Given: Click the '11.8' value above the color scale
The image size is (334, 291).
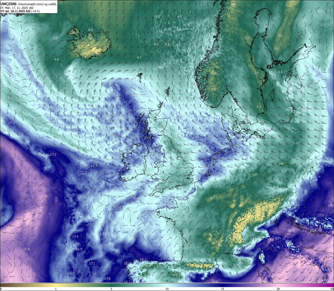Looking at the screenshot, I should point(66,280).
